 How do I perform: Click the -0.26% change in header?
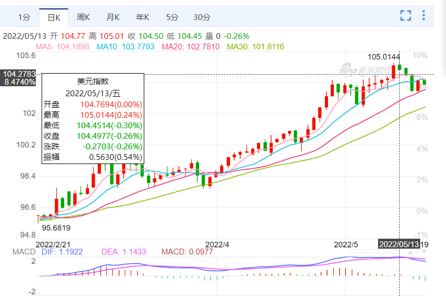click(236, 36)
